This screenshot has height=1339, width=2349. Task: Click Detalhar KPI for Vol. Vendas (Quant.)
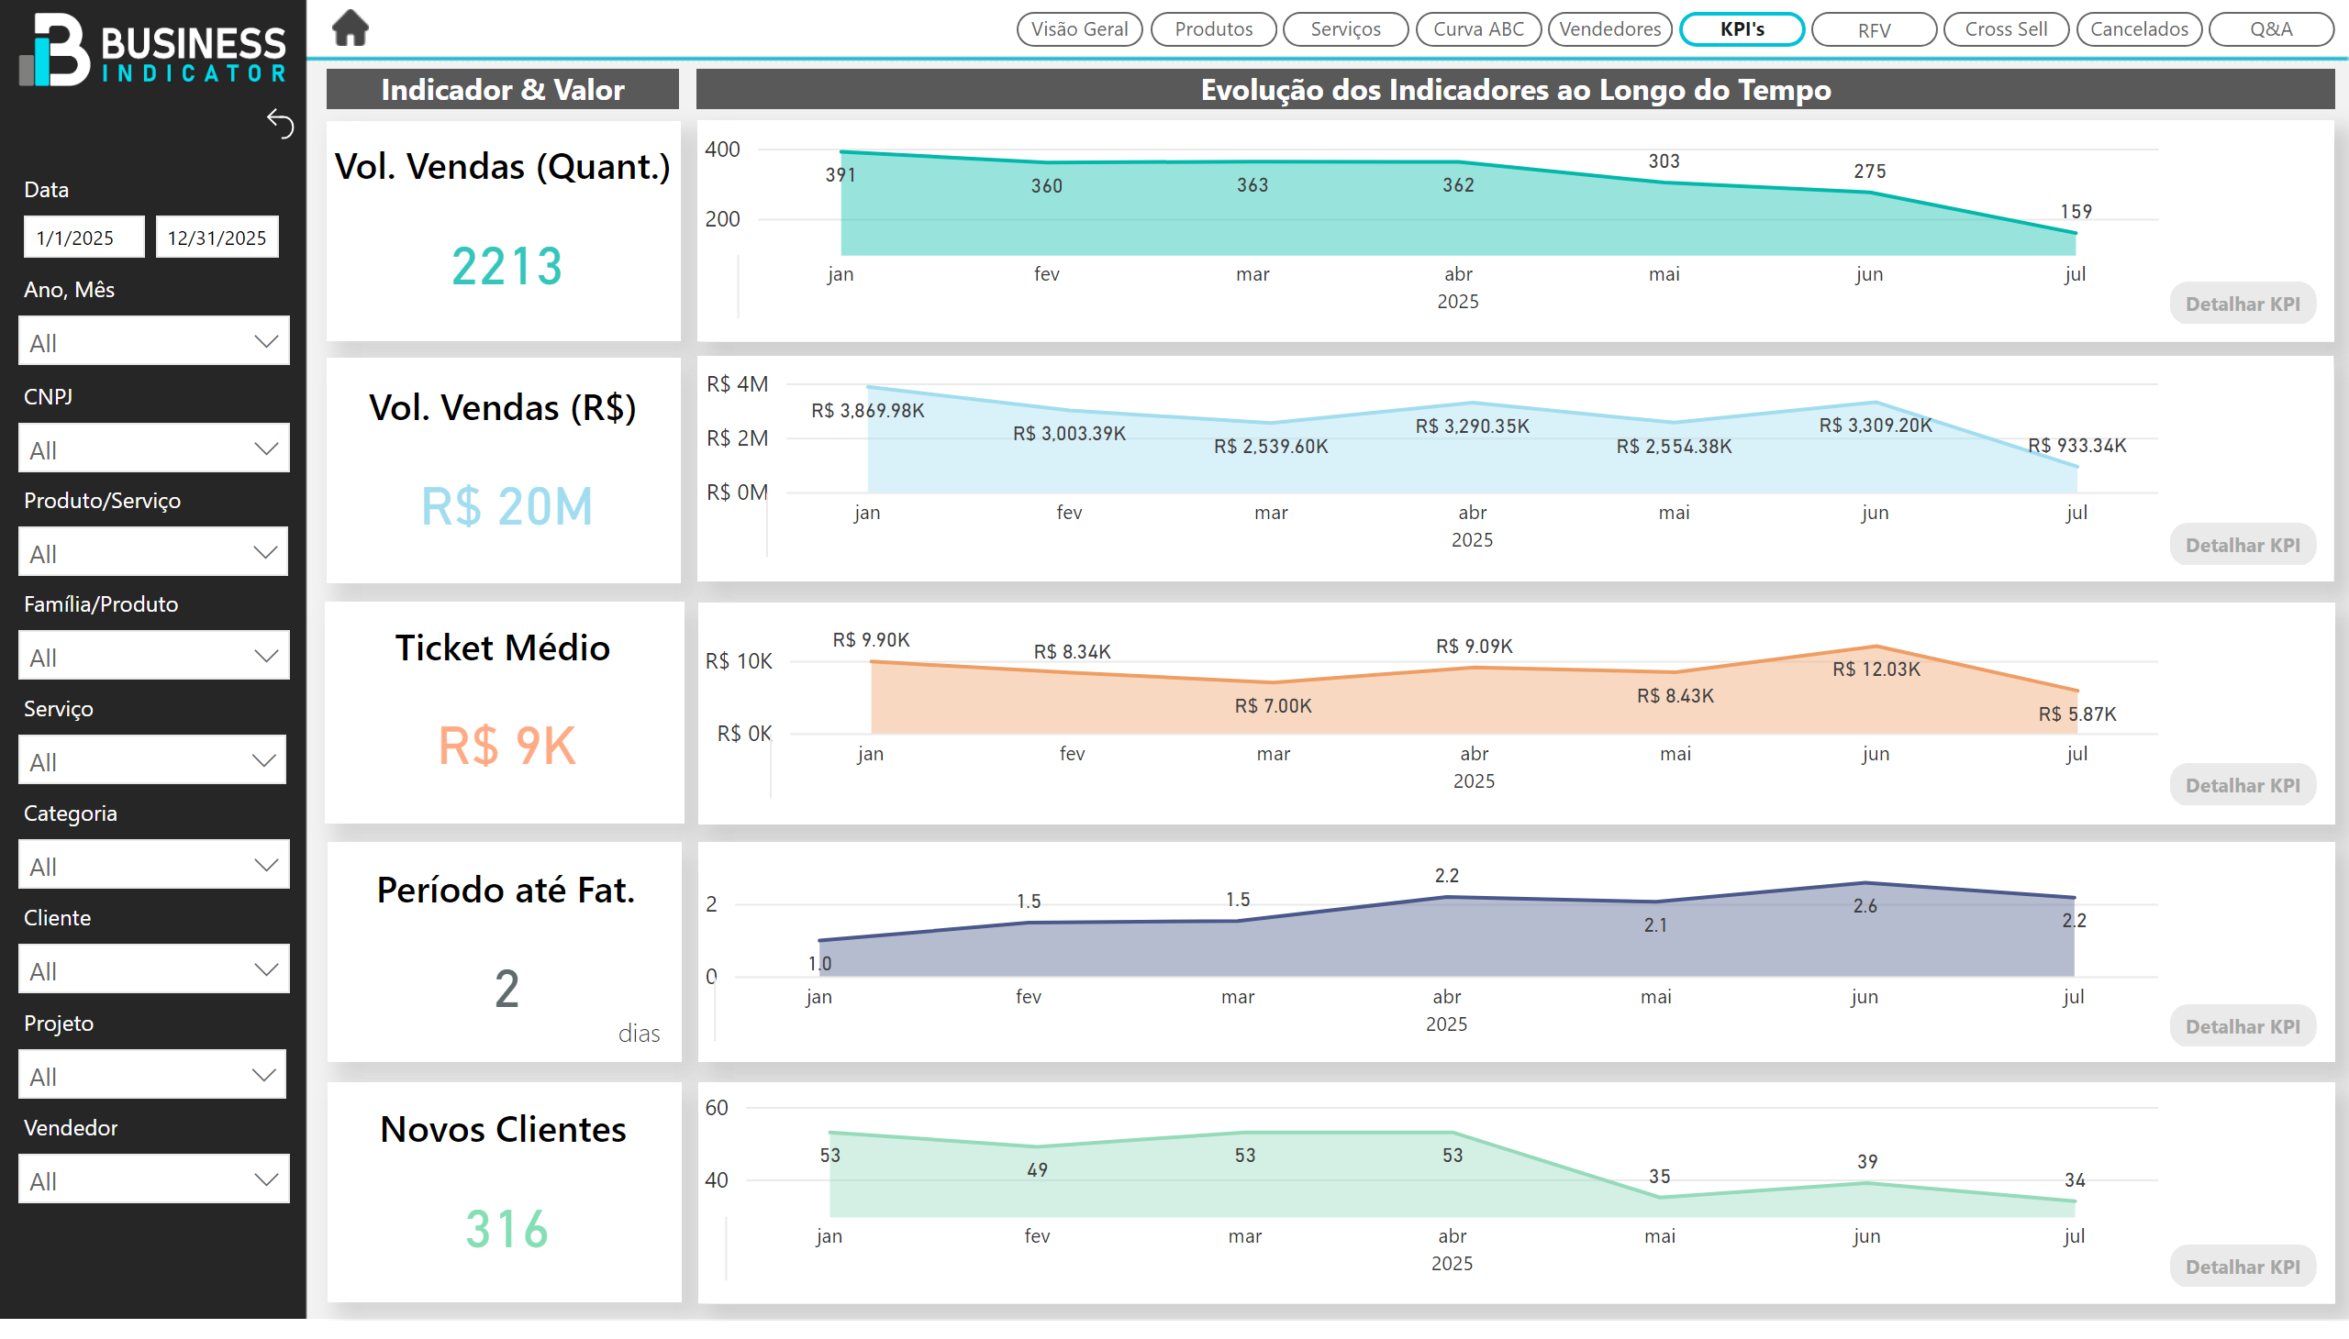[2242, 304]
